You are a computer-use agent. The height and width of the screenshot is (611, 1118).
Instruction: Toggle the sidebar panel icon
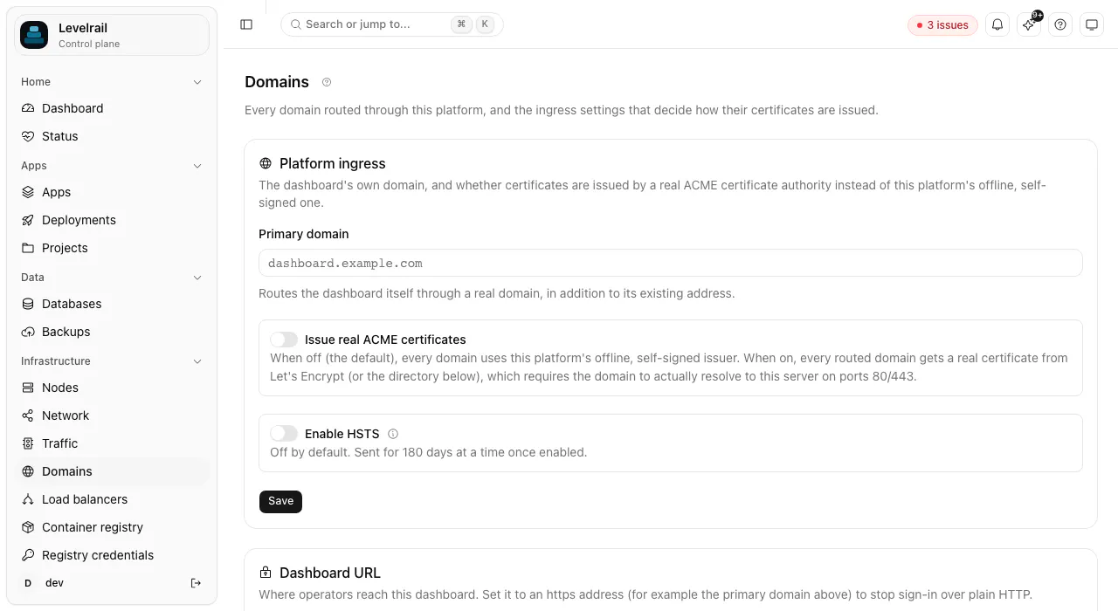[x=246, y=24]
